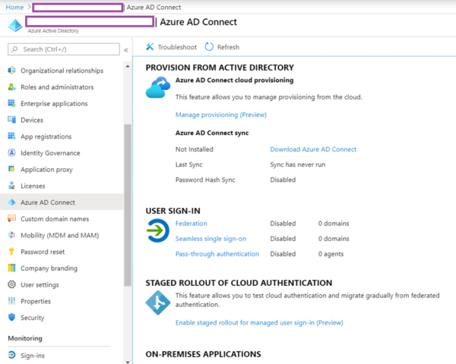The height and width of the screenshot is (364, 456).
Task: Click the Mobility (MDM and MAM) icon
Action: pos(11,235)
